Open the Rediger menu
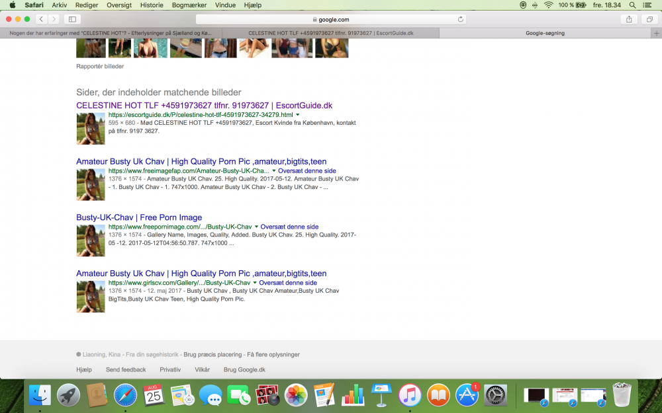Screen dimensions: 662x413 pos(87,5)
